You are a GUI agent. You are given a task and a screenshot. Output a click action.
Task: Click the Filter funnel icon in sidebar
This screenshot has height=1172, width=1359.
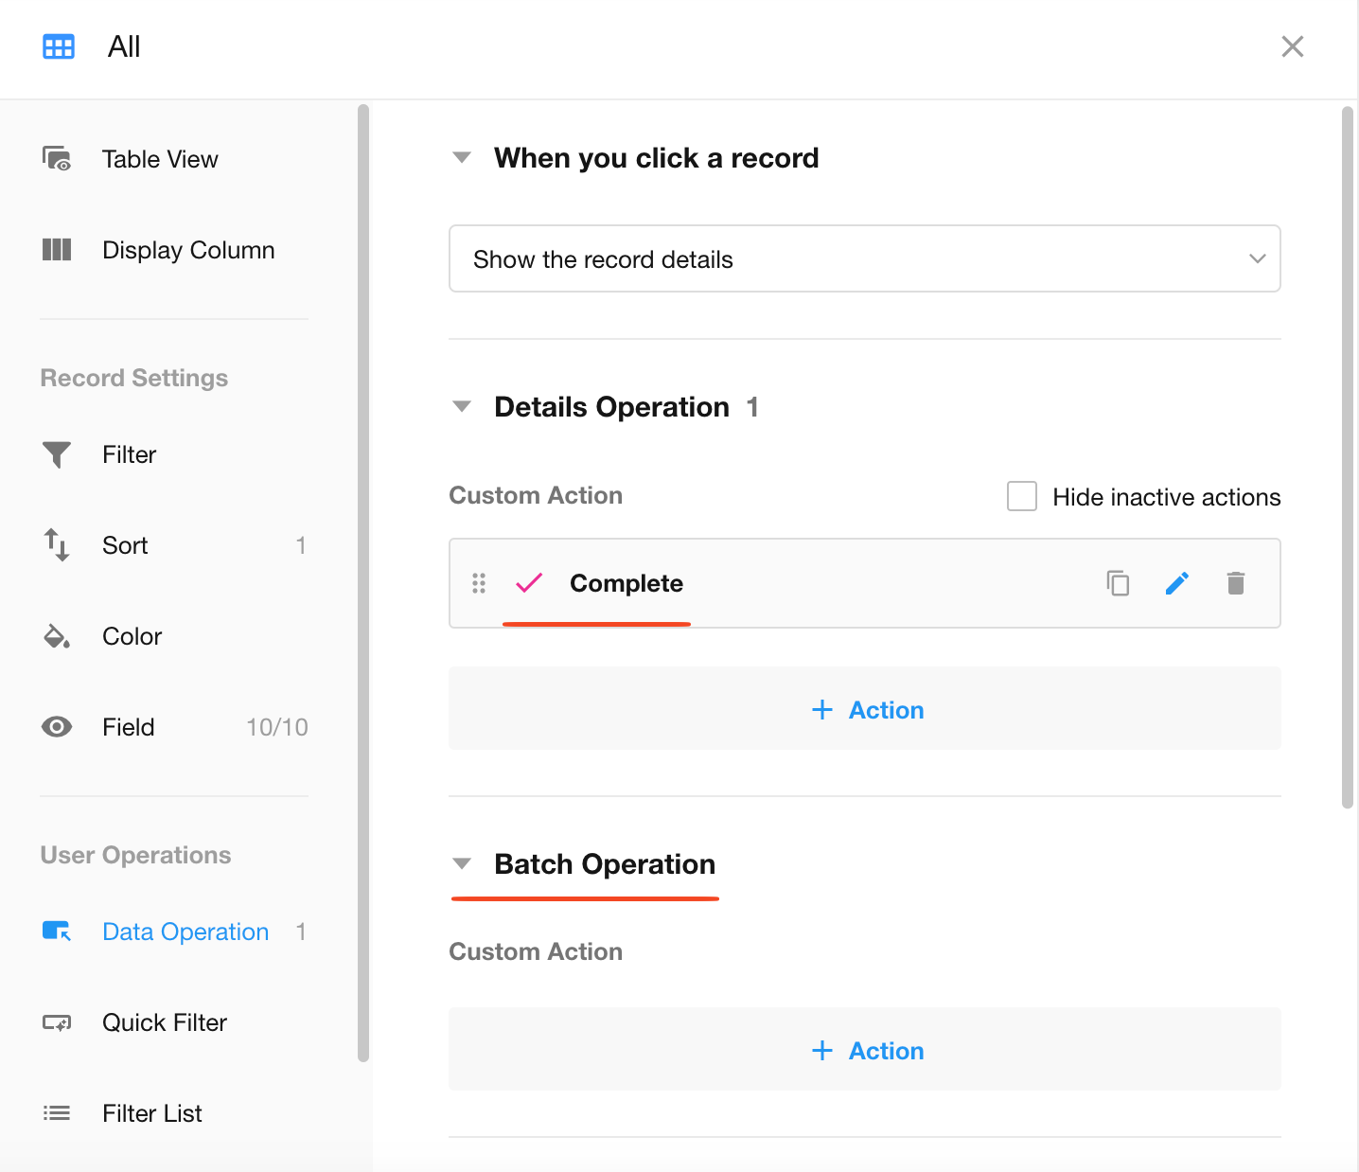coord(57,454)
